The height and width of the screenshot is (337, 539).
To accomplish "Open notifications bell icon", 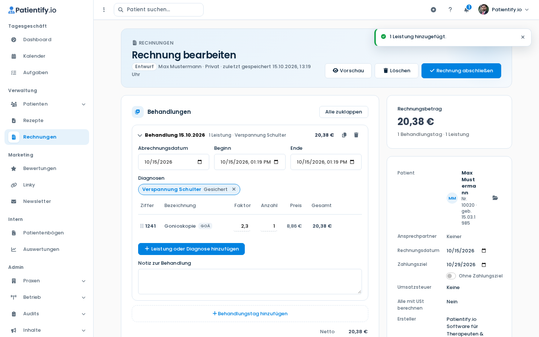I will pyautogui.click(x=467, y=10).
